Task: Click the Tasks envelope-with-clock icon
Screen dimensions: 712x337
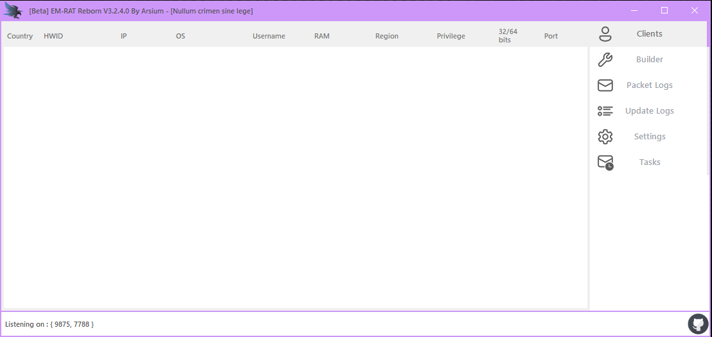Action: [x=605, y=162]
